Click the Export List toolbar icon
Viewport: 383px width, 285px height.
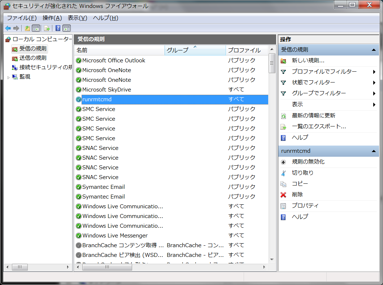coord(47,28)
